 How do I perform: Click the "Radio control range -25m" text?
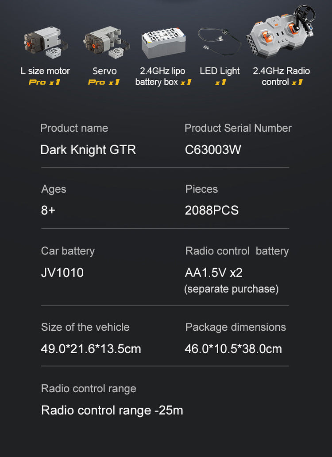click(112, 410)
